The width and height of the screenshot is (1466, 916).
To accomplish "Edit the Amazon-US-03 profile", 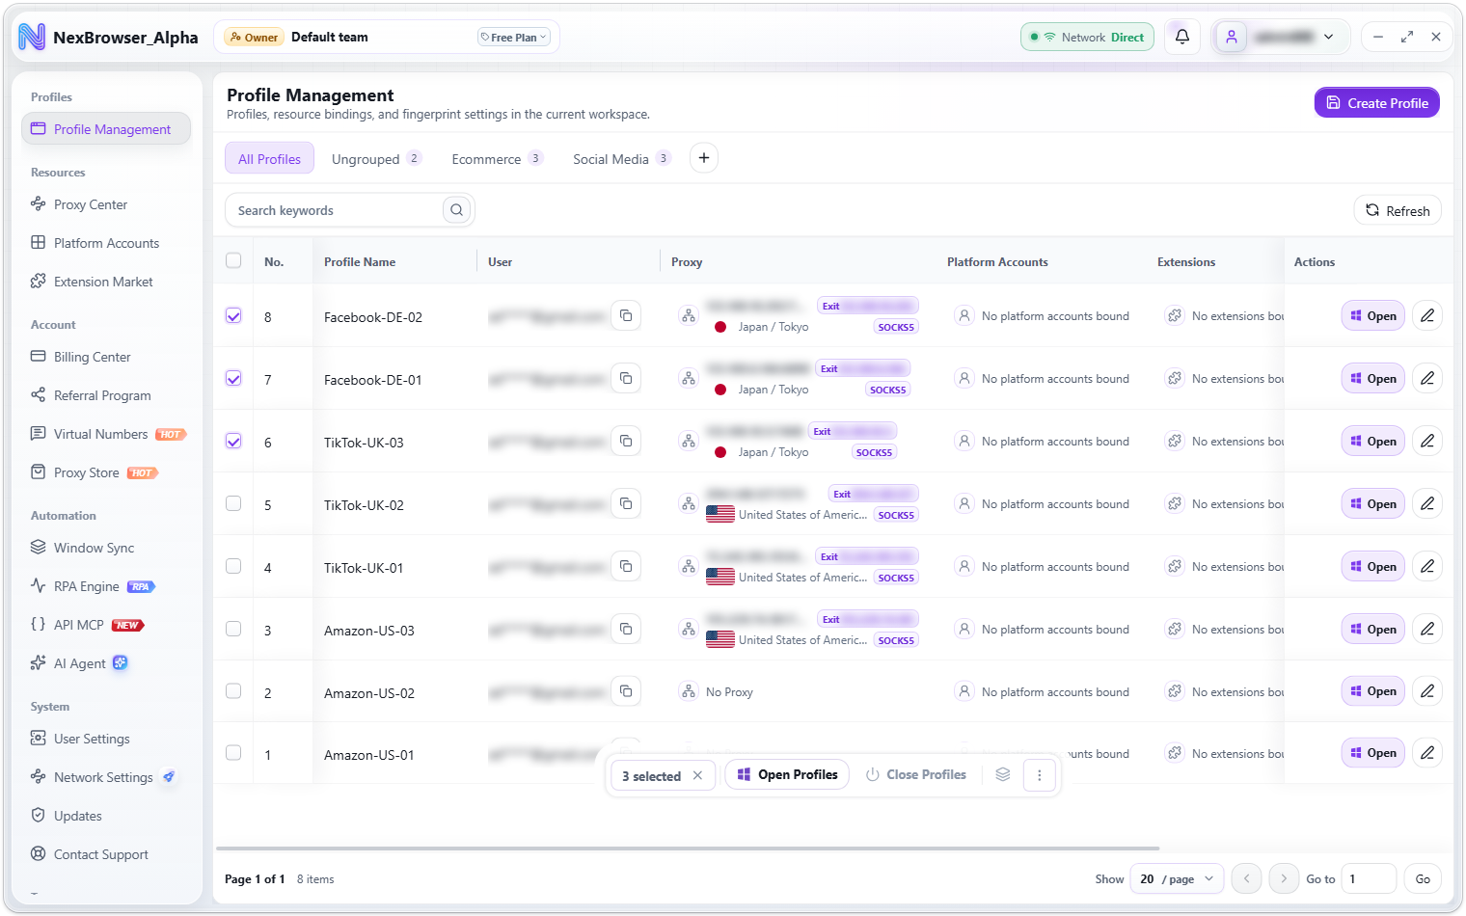I will pos(1427,629).
